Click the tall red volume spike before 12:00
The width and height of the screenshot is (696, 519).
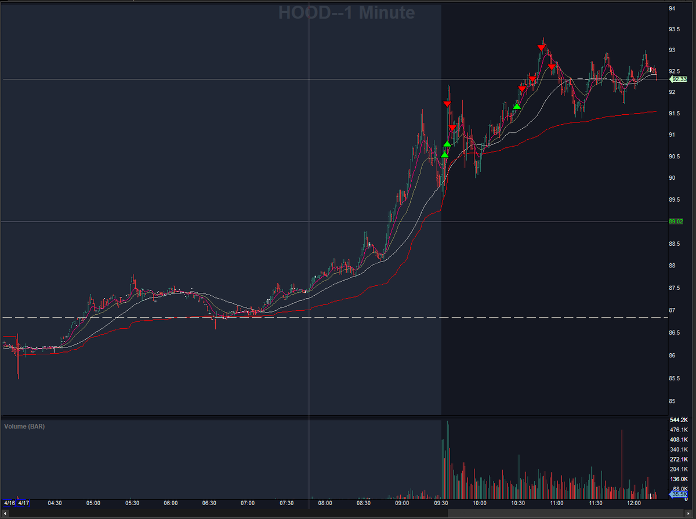coord(622,464)
